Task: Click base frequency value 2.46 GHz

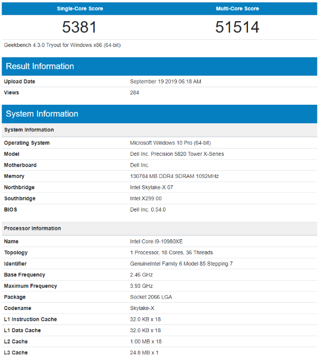Action: click(x=141, y=275)
